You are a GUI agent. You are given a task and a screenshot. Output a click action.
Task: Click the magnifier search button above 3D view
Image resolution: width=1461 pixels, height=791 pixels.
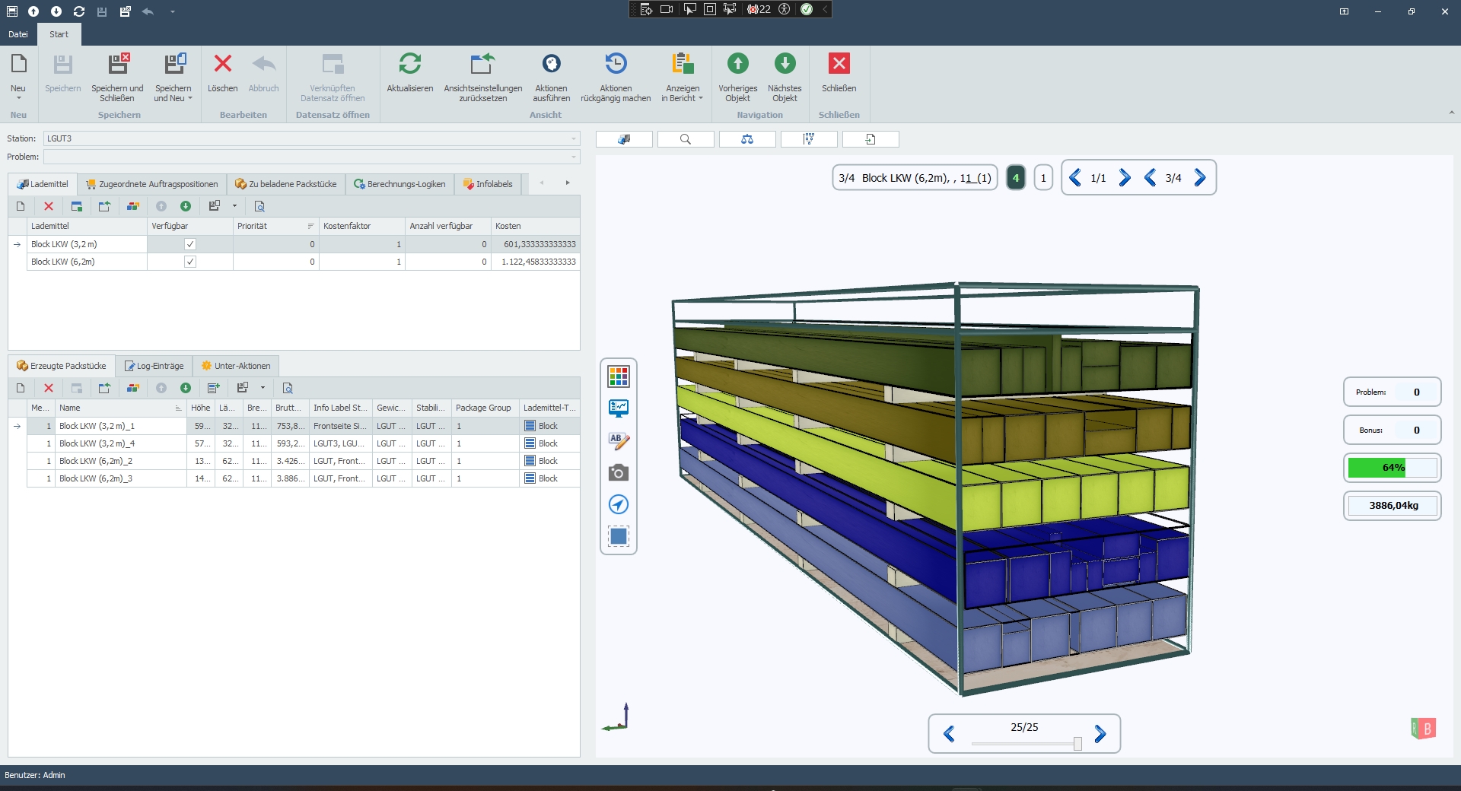click(685, 139)
